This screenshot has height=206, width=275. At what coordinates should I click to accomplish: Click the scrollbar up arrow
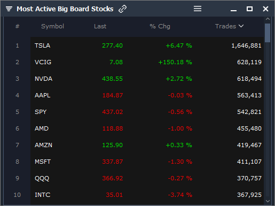(268, 19)
